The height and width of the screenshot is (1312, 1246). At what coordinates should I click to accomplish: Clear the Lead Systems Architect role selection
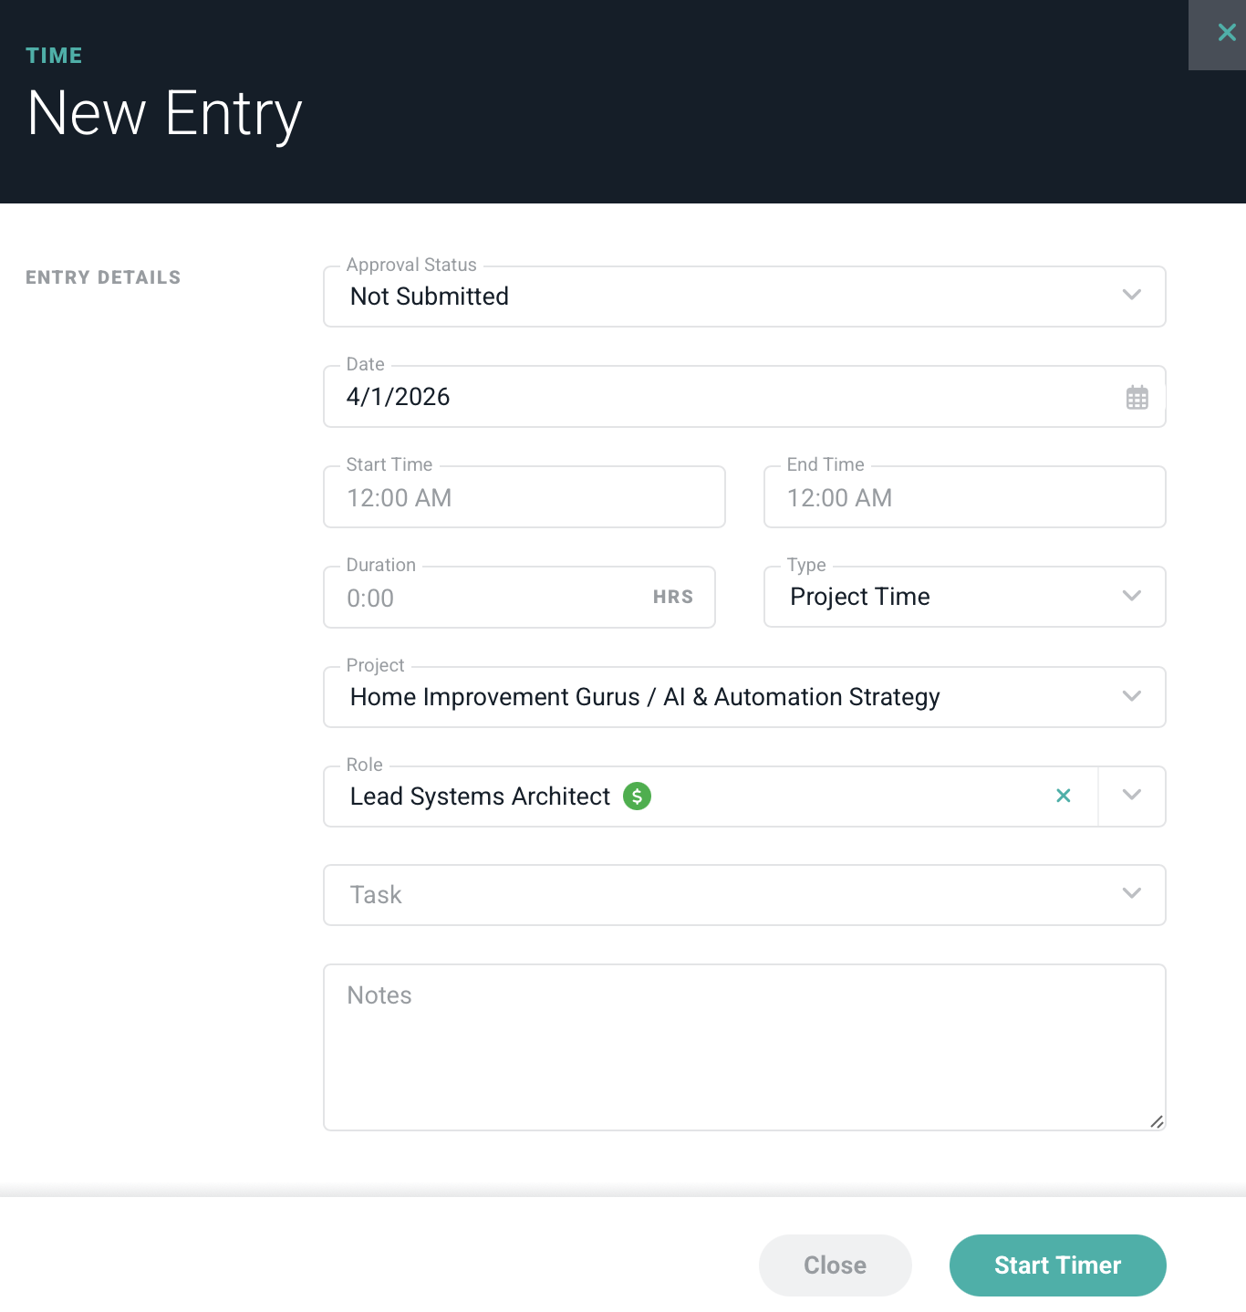coord(1063,797)
